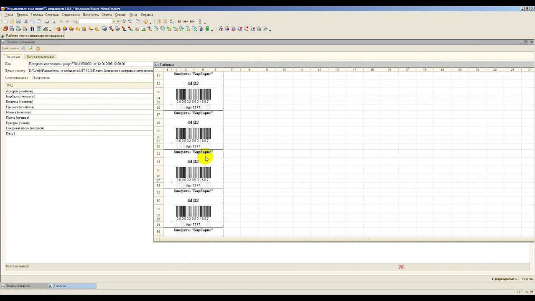Click the Путь к макету field
The image size is (535, 301).
91,71
